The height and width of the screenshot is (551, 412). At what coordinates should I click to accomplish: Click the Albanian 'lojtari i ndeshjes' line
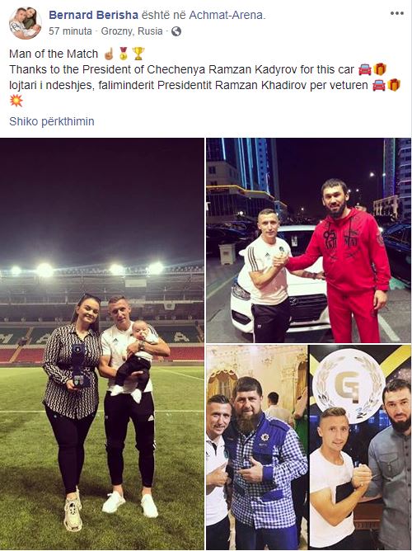[189, 86]
